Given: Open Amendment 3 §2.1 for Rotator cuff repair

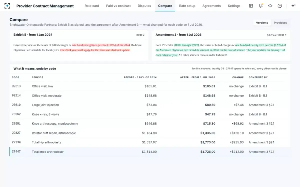Looking at the screenshot, I should [261, 133].
